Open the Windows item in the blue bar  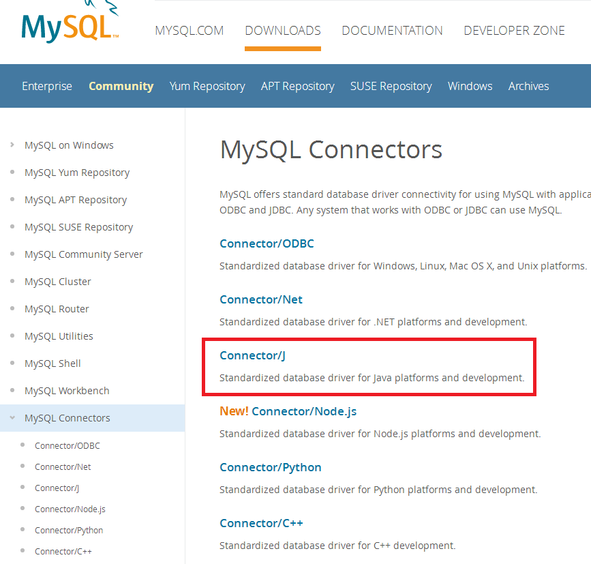[x=470, y=86]
